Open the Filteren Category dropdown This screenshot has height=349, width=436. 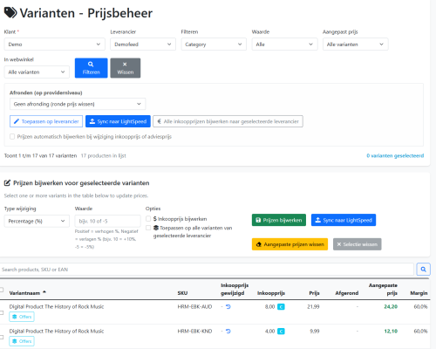click(214, 44)
